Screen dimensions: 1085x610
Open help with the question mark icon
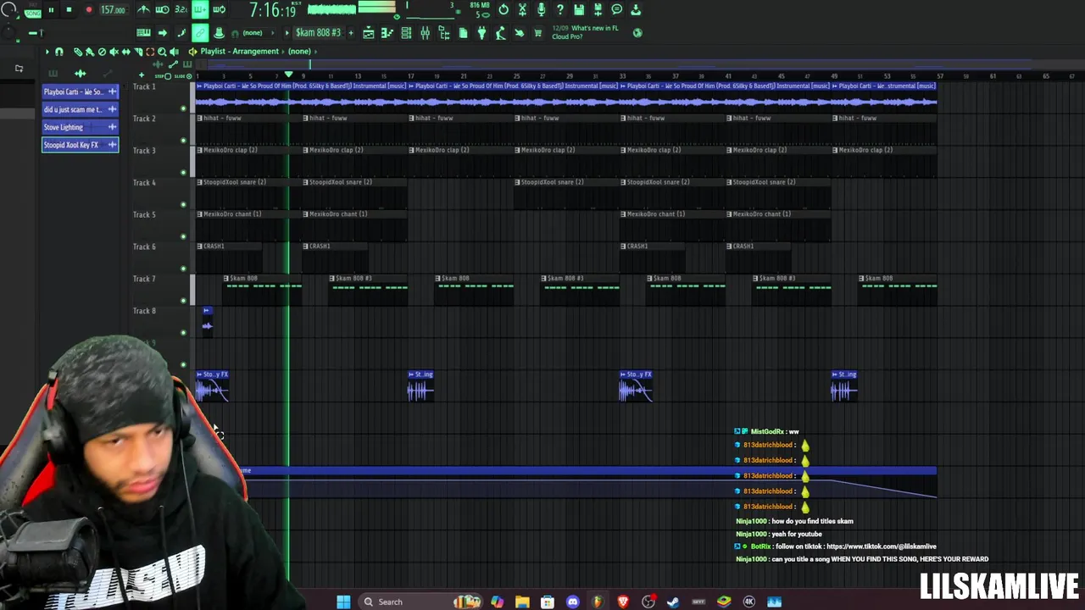(x=559, y=9)
